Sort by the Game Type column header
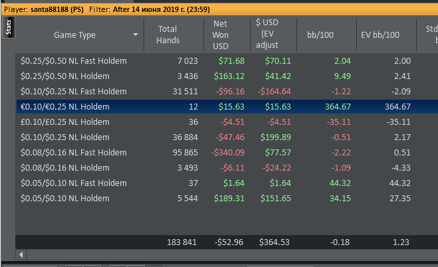Image resolution: width=438 pixels, height=267 pixels. [x=74, y=35]
